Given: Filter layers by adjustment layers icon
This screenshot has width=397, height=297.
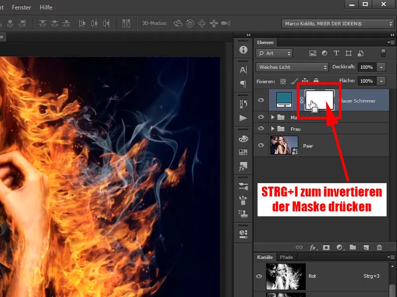Looking at the screenshot, I should 325,53.
